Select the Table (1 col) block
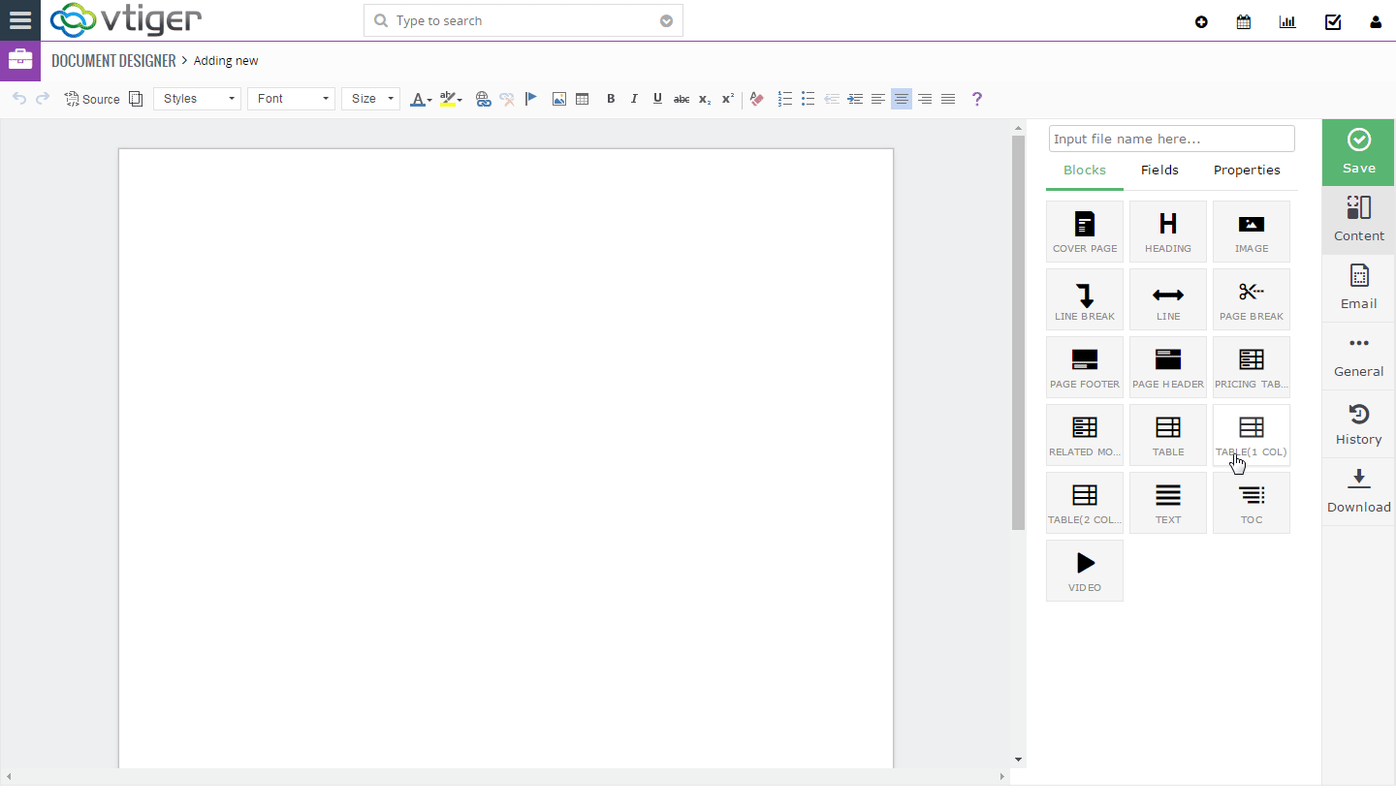This screenshot has height=808, width=1396. tap(1252, 435)
